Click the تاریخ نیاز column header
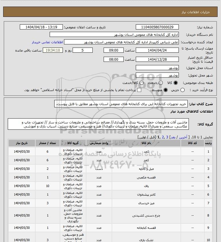Screen dimensions: 221x242 click(22, 143)
